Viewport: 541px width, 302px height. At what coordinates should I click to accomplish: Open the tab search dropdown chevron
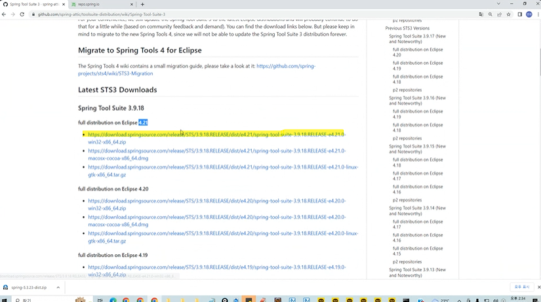[x=498, y=4]
